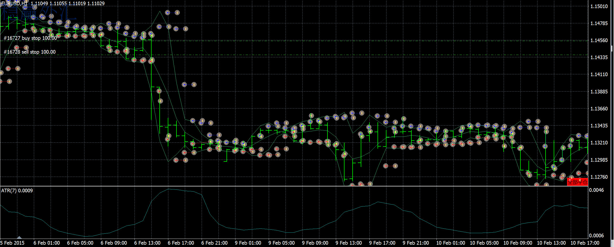Click the 9 Feb 13:00 time label
The width and height of the screenshot is (614, 247).
(349, 243)
